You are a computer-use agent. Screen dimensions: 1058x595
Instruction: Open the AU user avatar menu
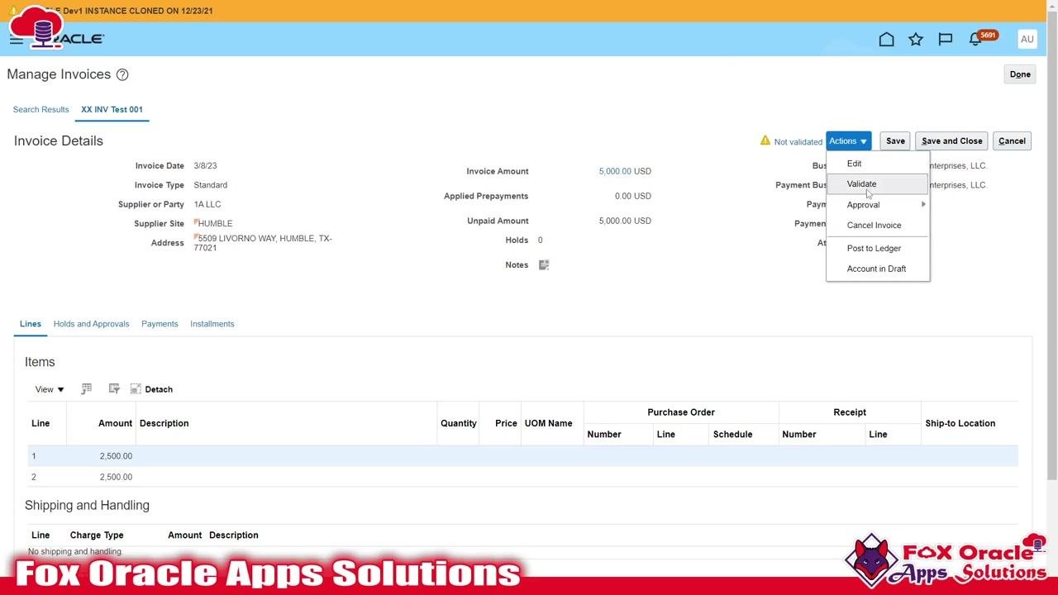tap(1027, 39)
